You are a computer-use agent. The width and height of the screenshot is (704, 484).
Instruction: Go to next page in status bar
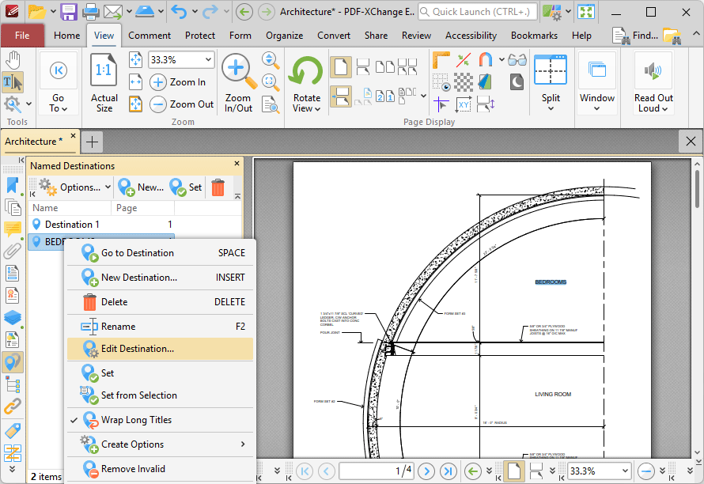click(x=426, y=471)
